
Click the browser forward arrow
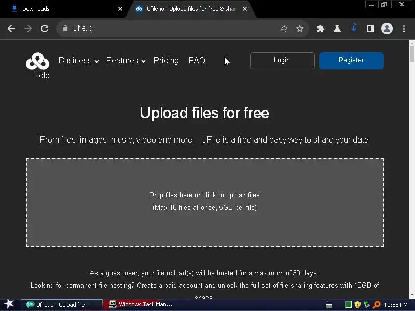point(28,29)
